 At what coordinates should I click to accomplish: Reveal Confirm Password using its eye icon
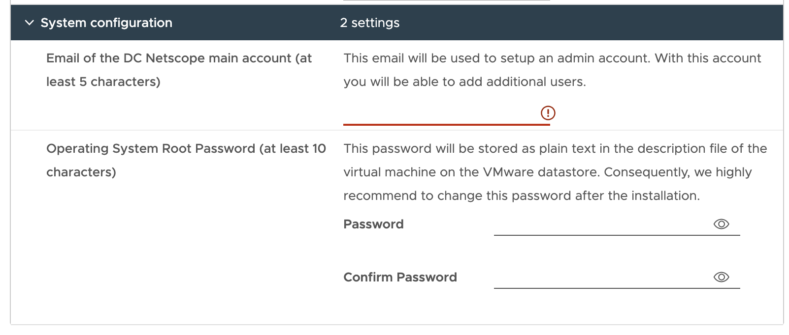(721, 277)
